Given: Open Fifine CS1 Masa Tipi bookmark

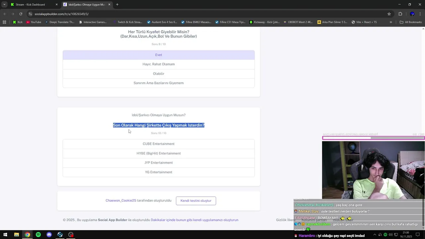Looking at the screenshot, I should coord(230,22).
